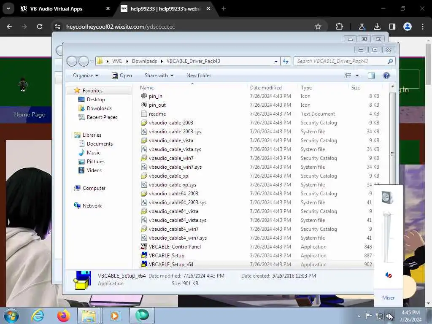The height and width of the screenshot is (324, 432).
Task: Go back in Chrome browser
Action: pos(9,27)
